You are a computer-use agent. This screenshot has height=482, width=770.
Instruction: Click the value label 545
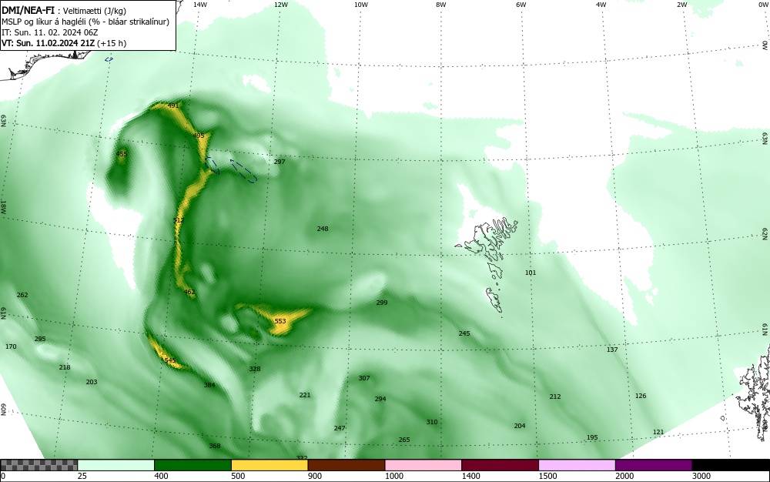click(170, 360)
